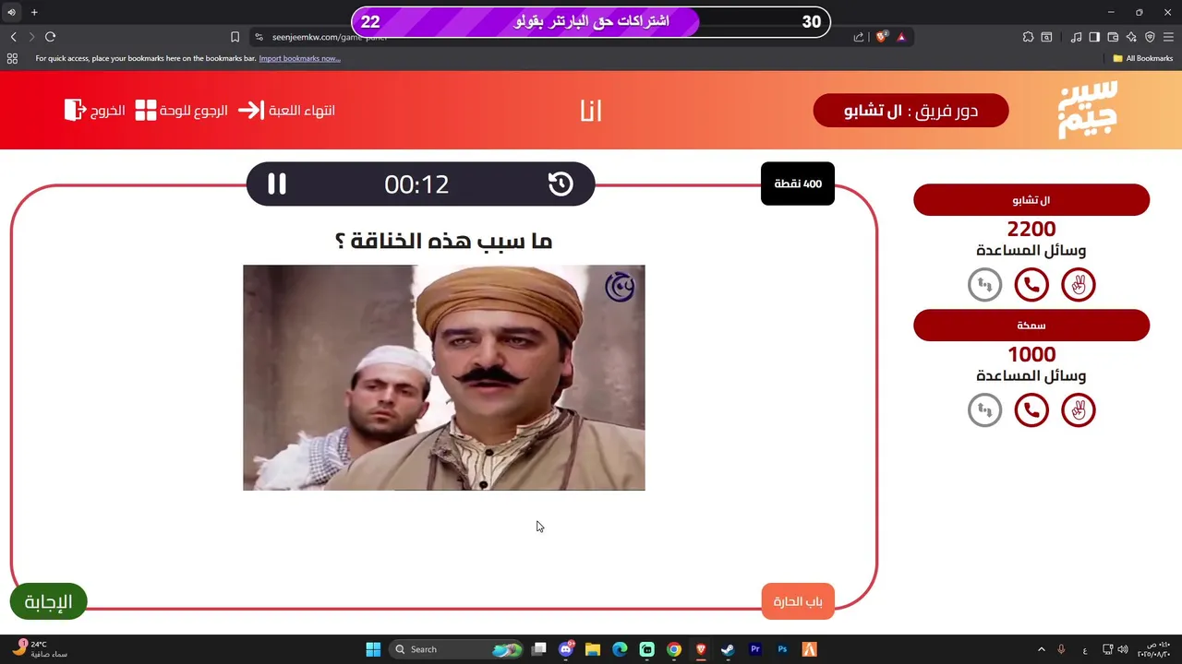Open Brave Rewards triangle icon
Viewport: 1182px width, 664px height.
click(x=901, y=37)
